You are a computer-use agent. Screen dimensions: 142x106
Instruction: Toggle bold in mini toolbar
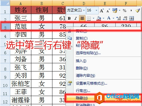69,18
